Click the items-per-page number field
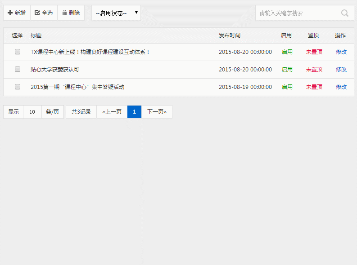357x265 pixels. [x=32, y=112]
